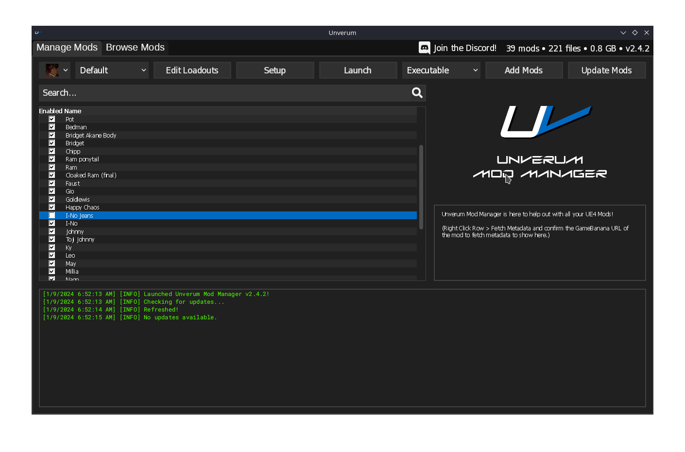
Task: Click the Fetch Metadata description text
Action: 535,231
